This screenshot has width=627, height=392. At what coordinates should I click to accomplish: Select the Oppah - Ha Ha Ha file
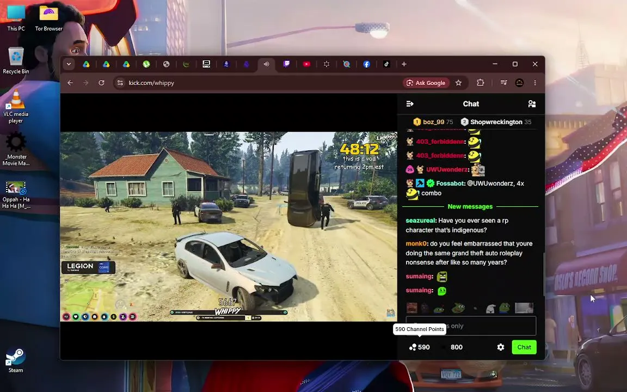(16, 195)
